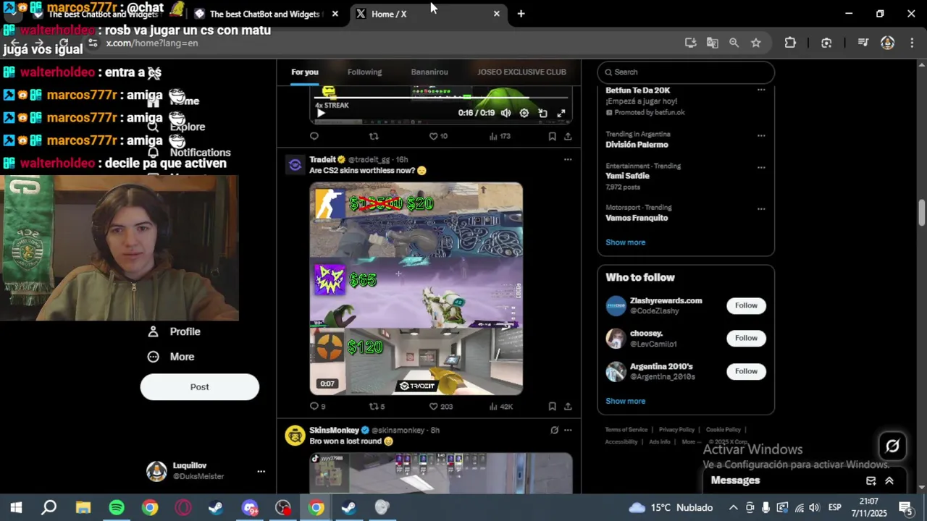The height and width of the screenshot is (521, 927).
Task: Open Spotify from the taskbar
Action: [x=117, y=508]
